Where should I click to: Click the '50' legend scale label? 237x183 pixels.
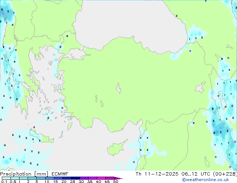116,182
